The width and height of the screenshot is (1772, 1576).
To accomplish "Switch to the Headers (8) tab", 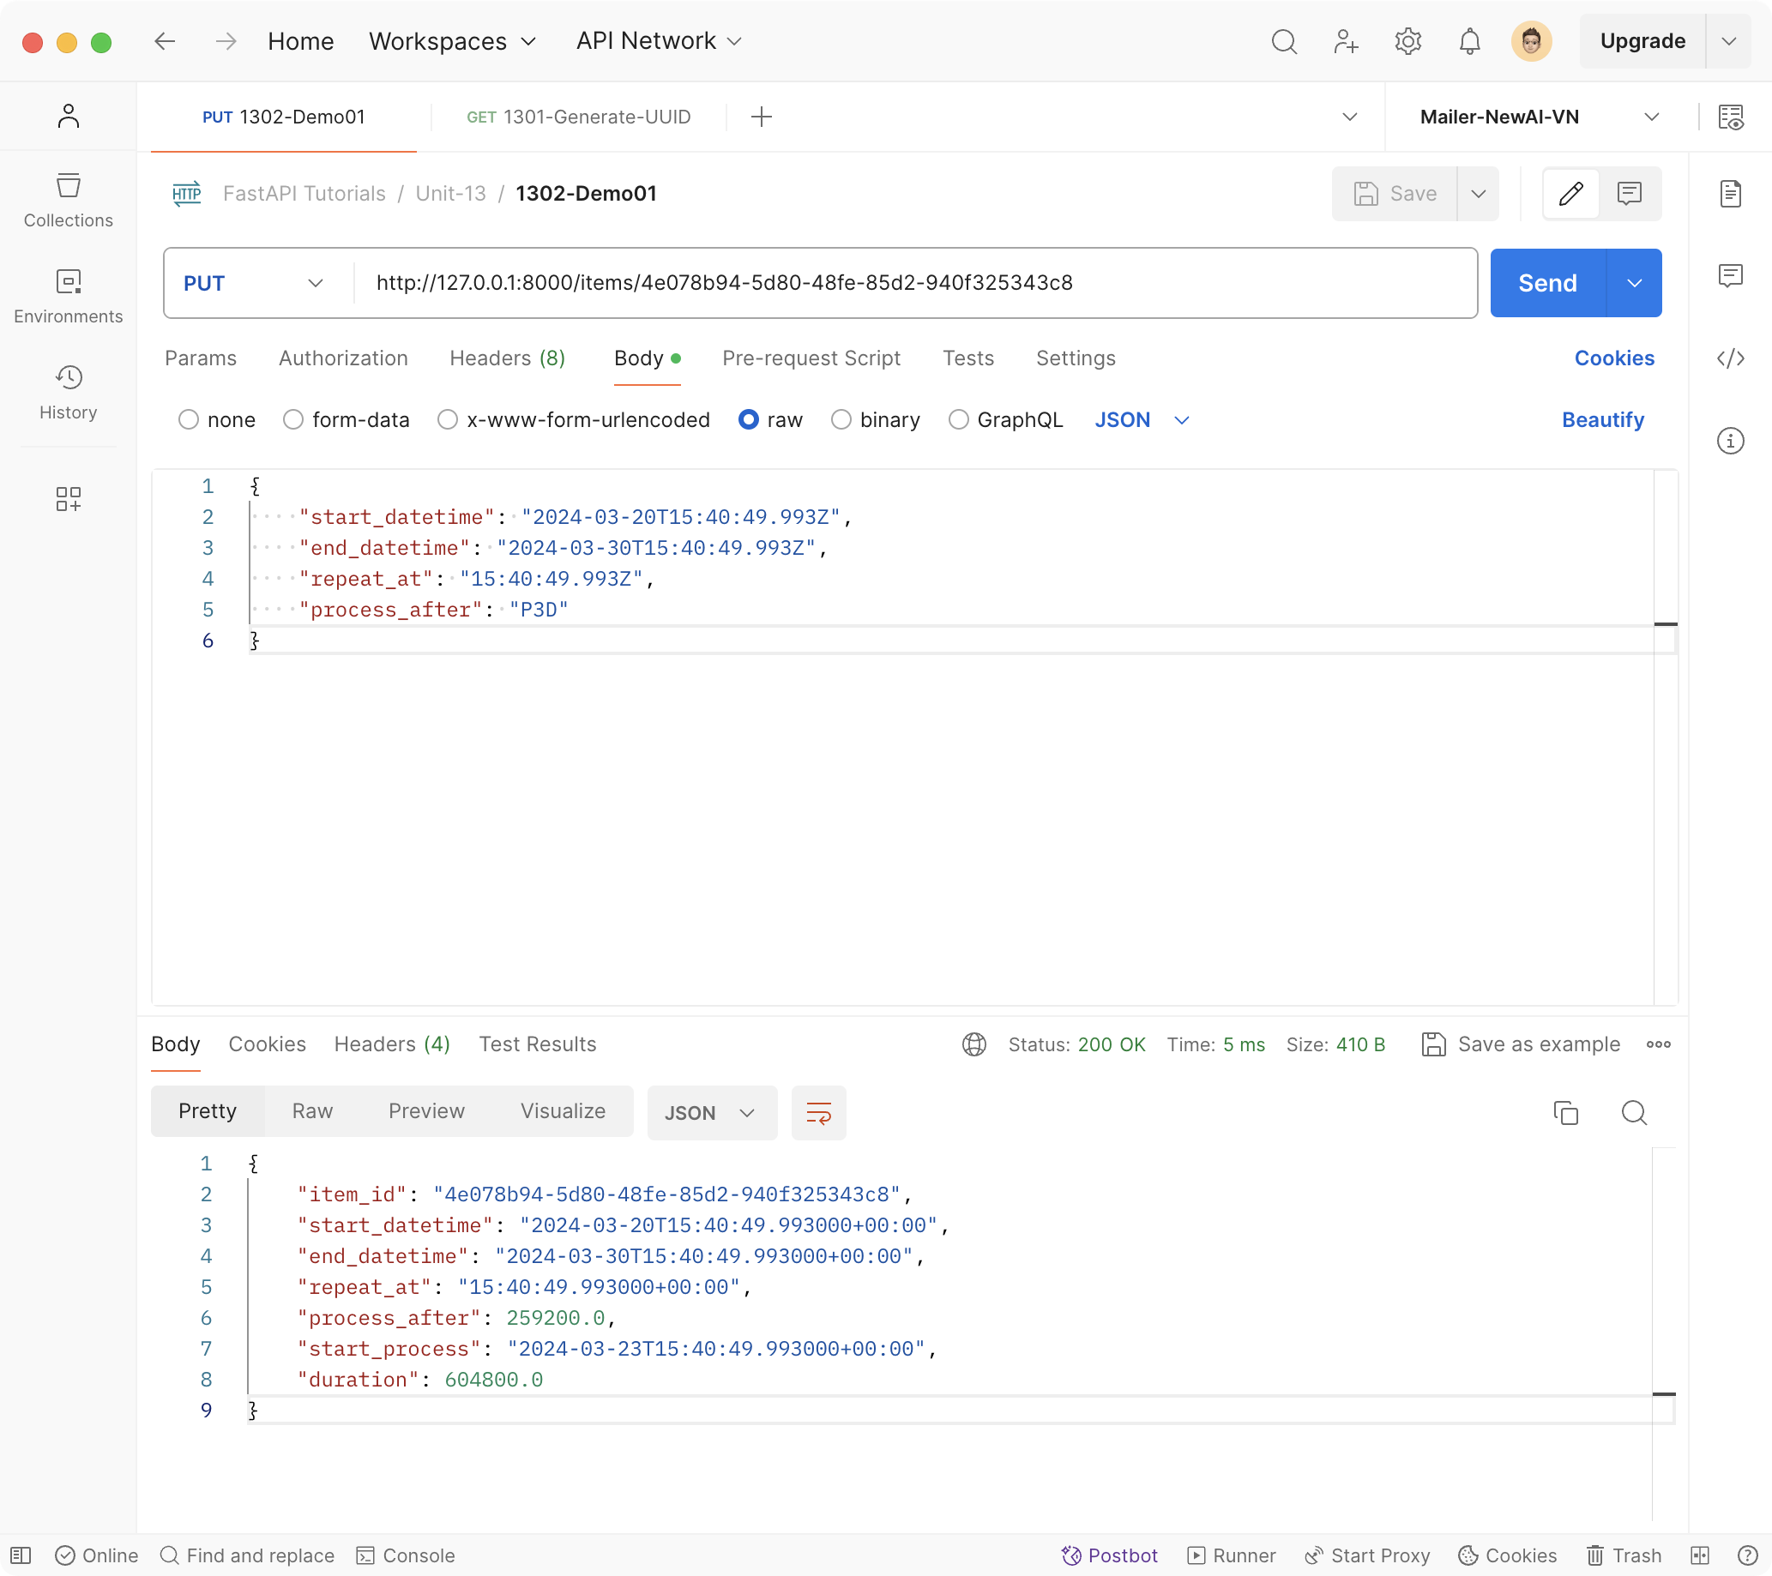I will [506, 358].
